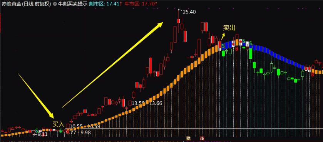323x142 pixels.
Task: Select the candlestick at the 25.40 peak
Action: click(178, 21)
